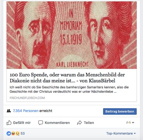Click the Beitrag bewerben button

click(120, 111)
